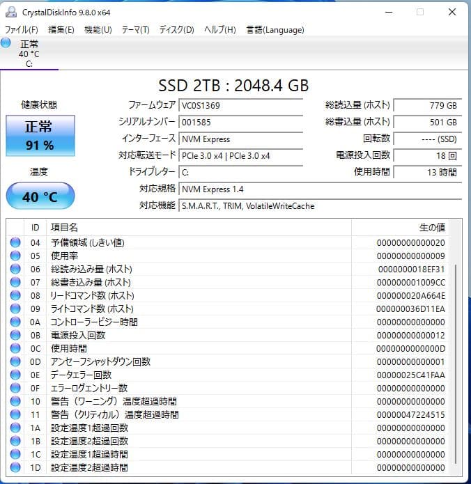Screen dimensions: 471x484
Task: Click status orb for row 1D 設定温度2超過時間
Action: [x=15, y=467]
